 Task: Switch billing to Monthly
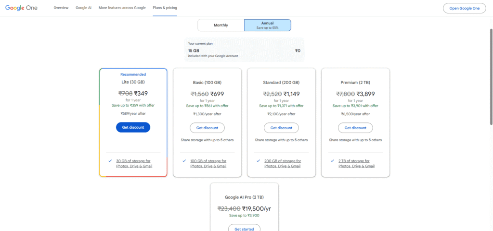221,25
